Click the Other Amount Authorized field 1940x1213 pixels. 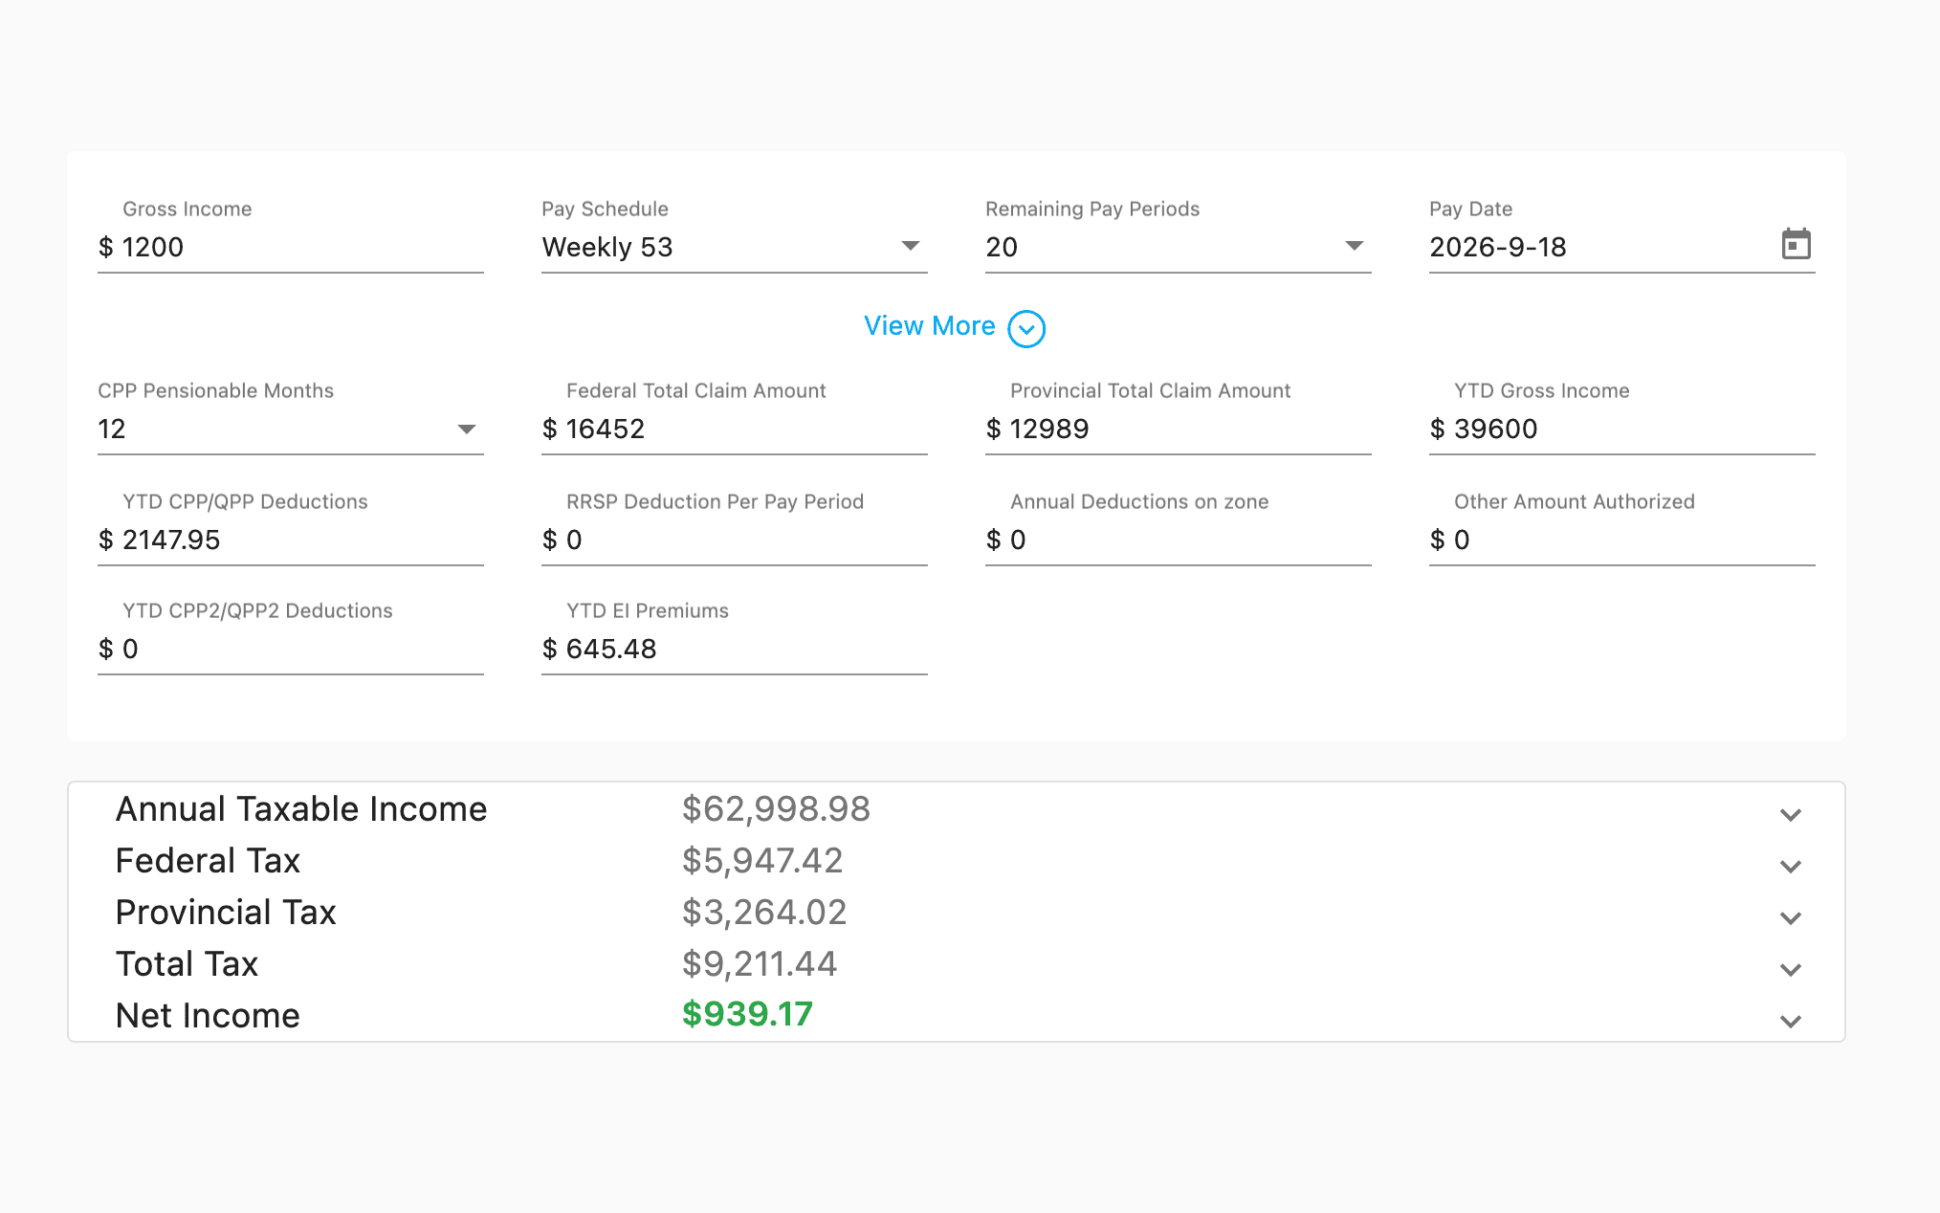[1621, 540]
